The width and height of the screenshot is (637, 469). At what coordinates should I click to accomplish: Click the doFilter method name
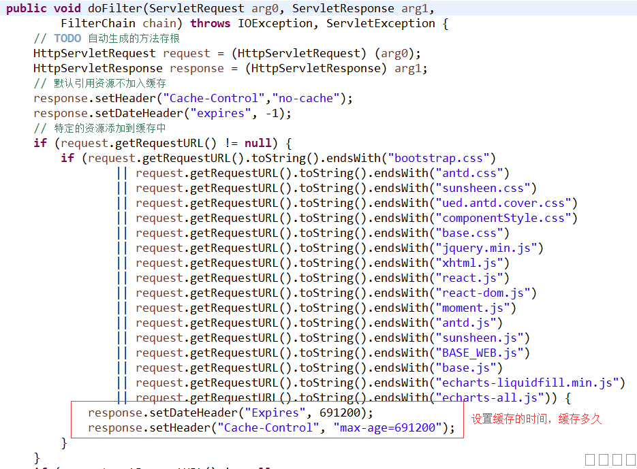pos(111,8)
